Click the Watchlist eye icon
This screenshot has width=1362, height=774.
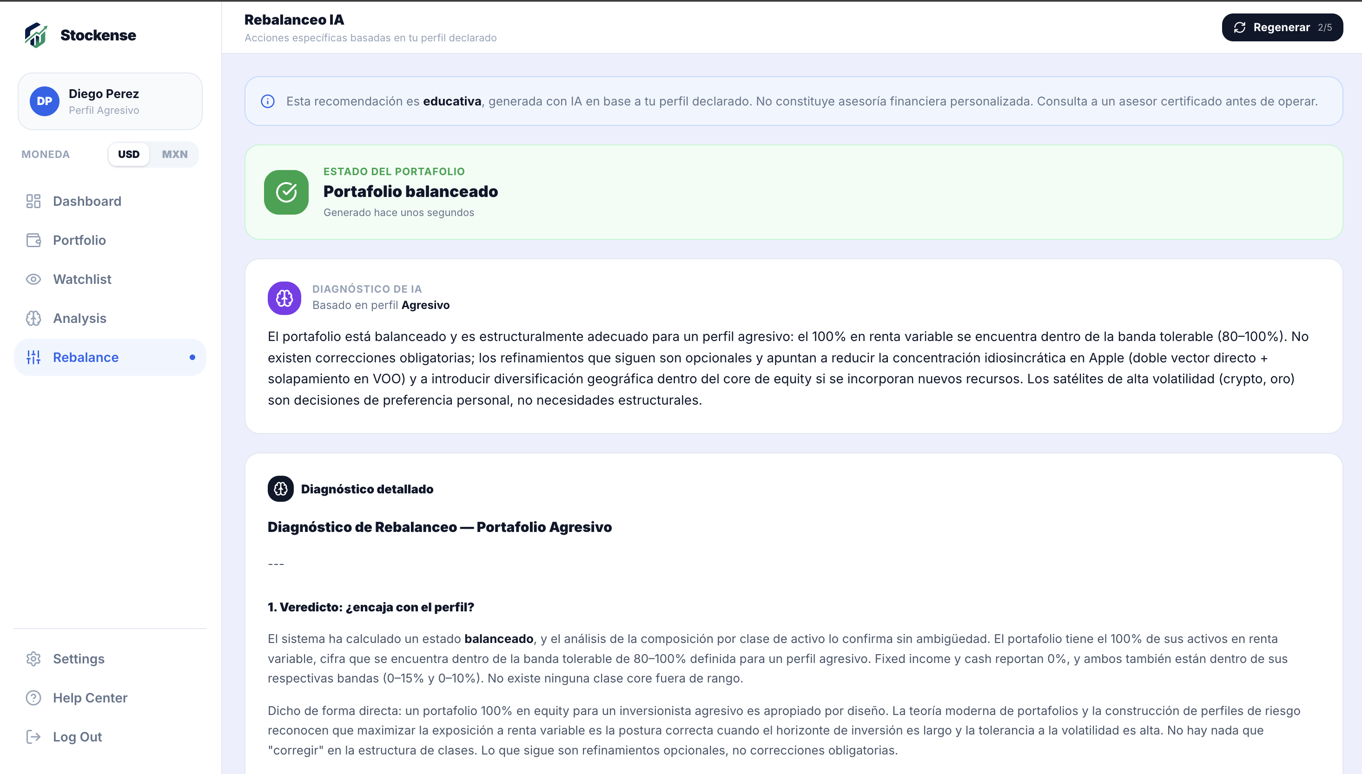point(33,279)
